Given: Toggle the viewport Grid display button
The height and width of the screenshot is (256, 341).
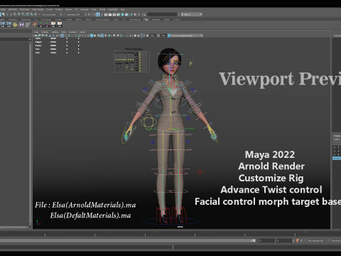Looking at the screenshot, I should coord(63,36).
